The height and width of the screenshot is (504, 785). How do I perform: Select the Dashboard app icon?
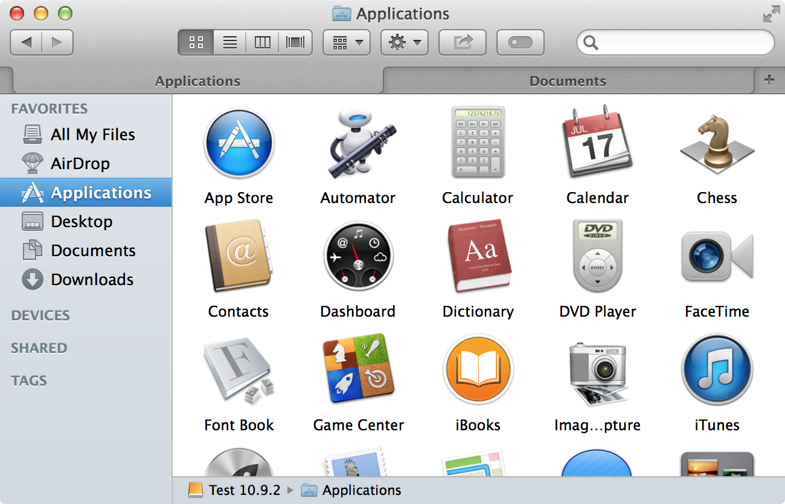(x=357, y=257)
